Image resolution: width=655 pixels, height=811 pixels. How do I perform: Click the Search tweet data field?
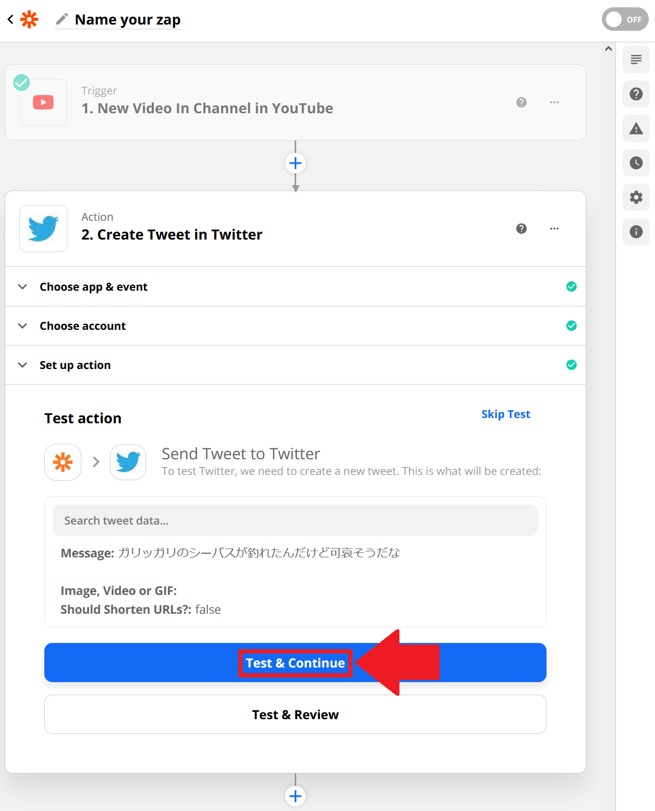click(295, 520)
